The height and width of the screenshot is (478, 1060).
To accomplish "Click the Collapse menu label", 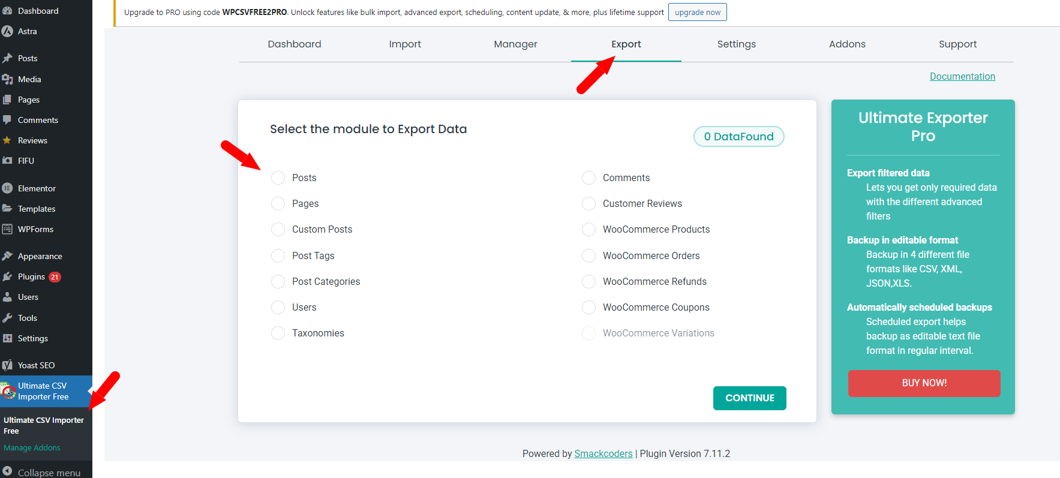I will point(49,473).
